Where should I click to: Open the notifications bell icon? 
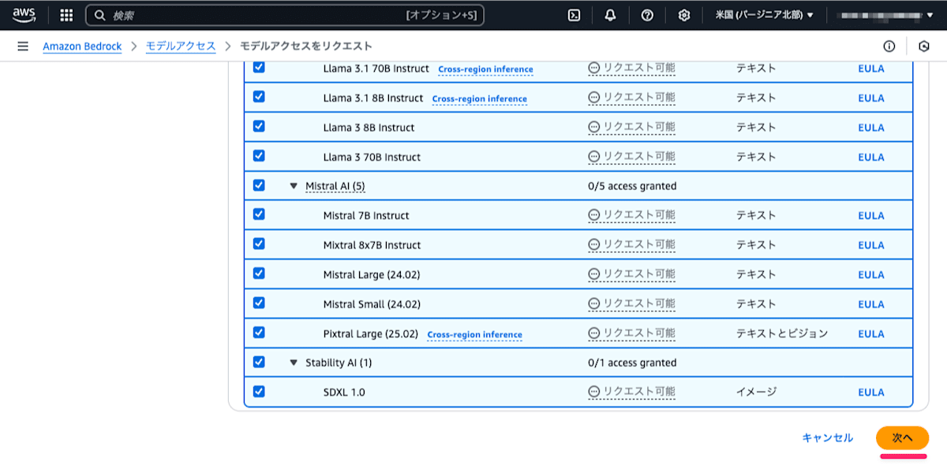point(610,15)
